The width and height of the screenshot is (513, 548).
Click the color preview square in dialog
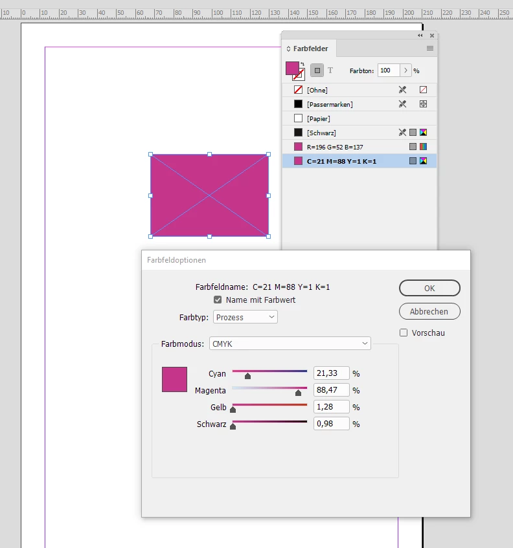tap(174, 380)
